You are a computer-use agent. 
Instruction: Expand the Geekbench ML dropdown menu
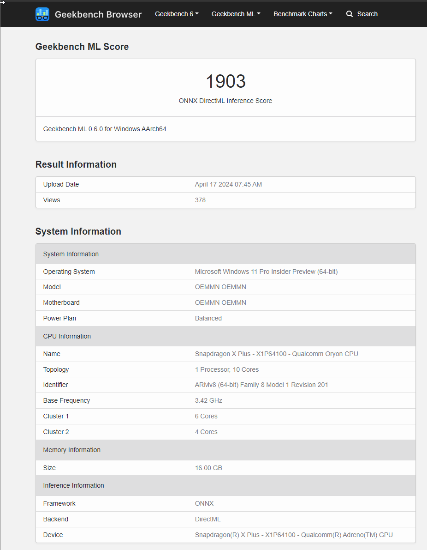236,14
